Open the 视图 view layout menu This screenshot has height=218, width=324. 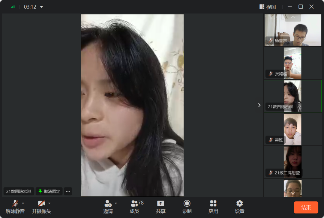tap(268, 7)
